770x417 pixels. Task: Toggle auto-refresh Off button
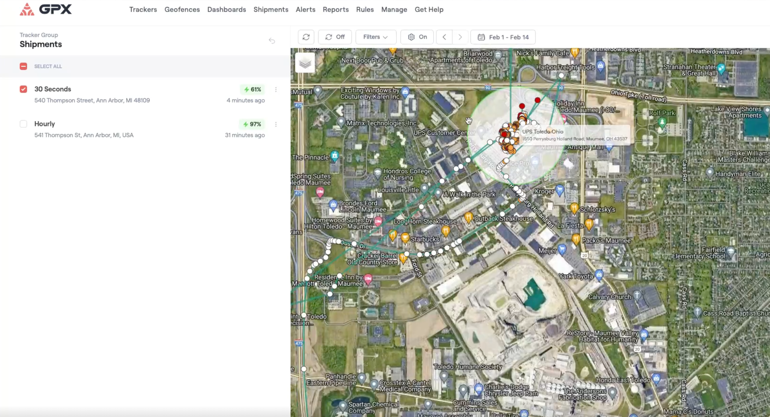(x=335, y=37)
